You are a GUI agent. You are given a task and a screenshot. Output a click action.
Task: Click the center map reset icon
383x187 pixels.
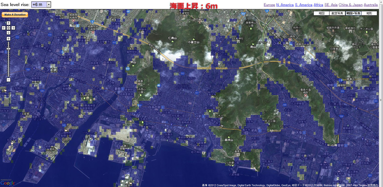tap(8, 28)
